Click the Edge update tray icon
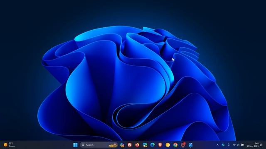266x149 pixels. 223,145
